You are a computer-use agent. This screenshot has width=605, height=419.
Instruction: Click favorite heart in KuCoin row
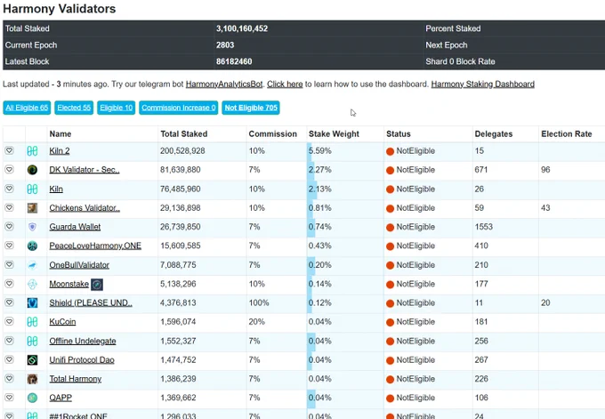[x=9, y=321]
